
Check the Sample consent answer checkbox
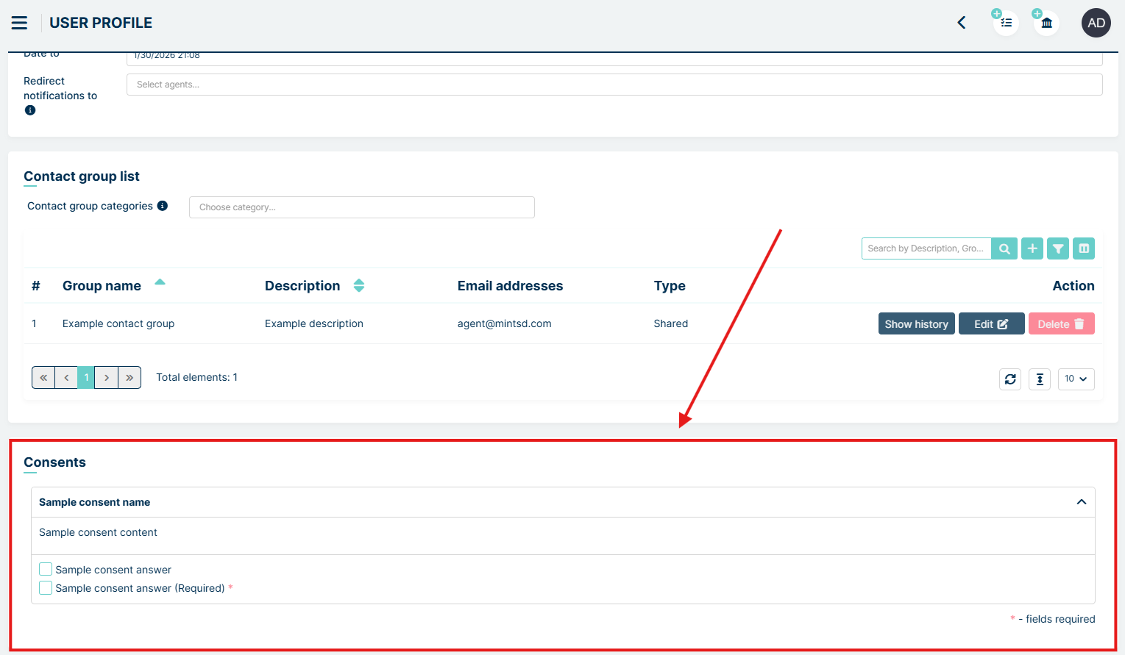pos(46,569)
